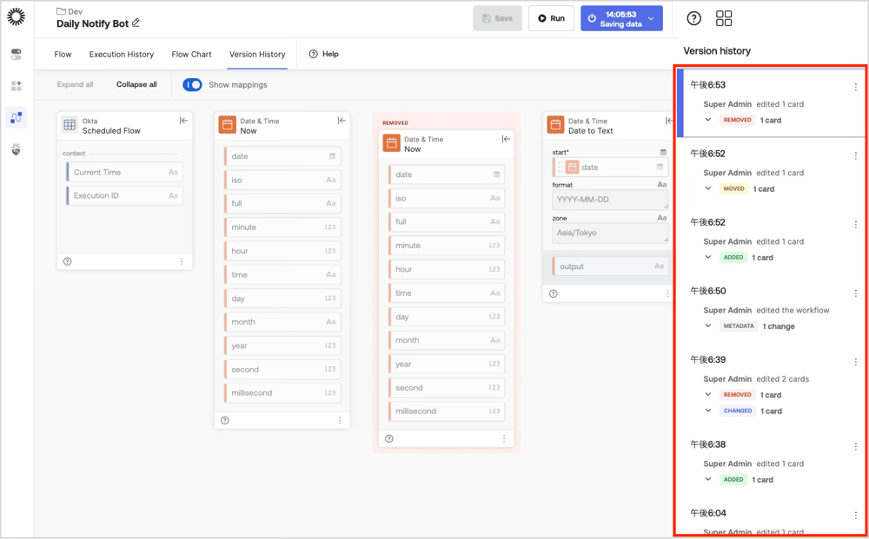Open first Now card options menu
The height and width of the screenshot is (539, 869).
coord(340,421)
